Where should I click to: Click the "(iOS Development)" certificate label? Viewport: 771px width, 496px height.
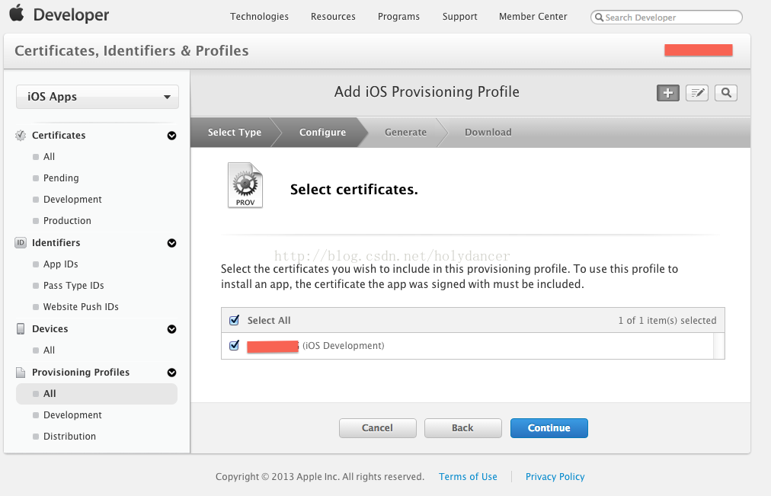(343, 346)
